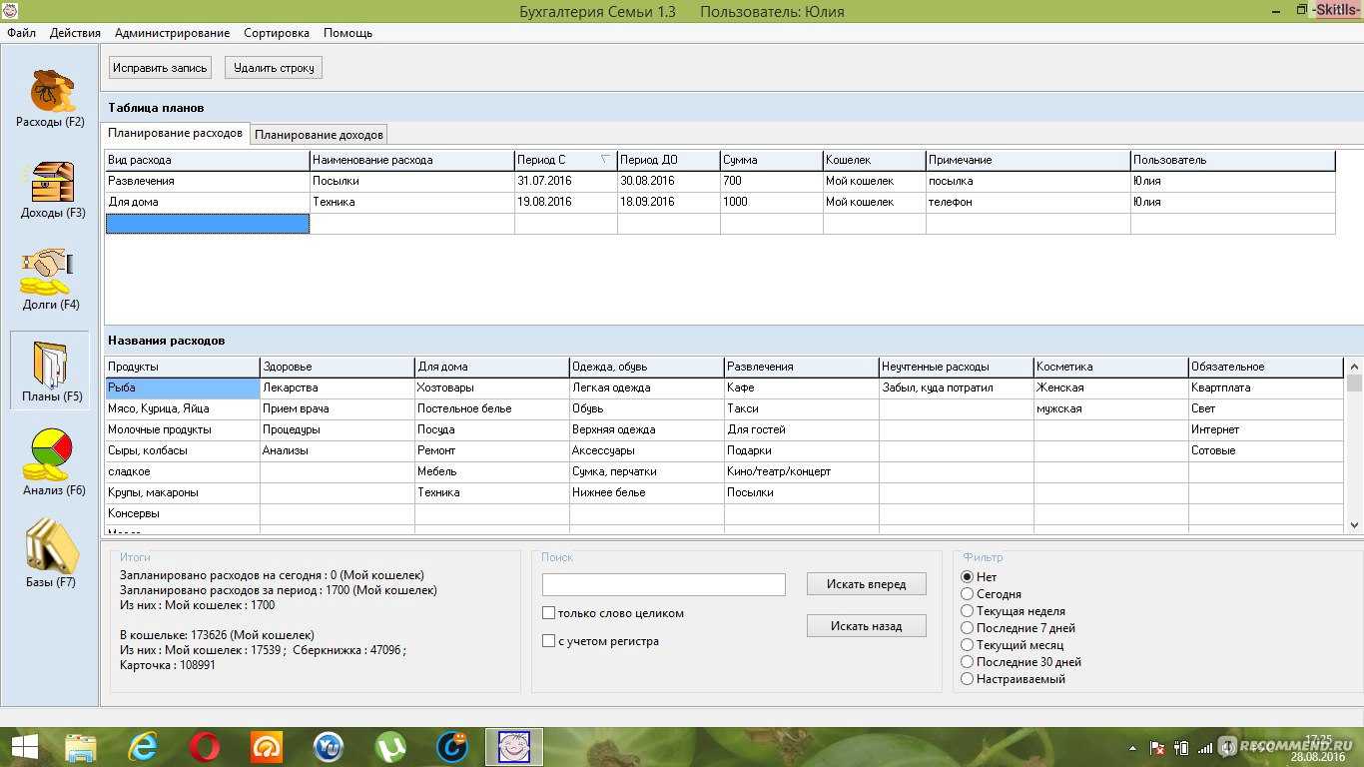1364x767 pixels.
Task: Open the blue round VU taskbar icon
Action: pyautogui.click(x=329, y=747)
